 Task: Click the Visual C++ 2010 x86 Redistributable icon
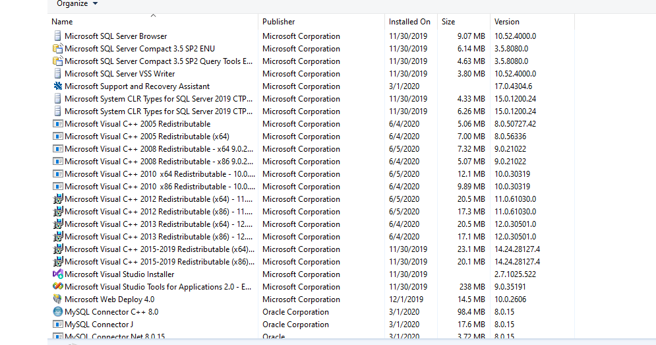pos(58,187)
